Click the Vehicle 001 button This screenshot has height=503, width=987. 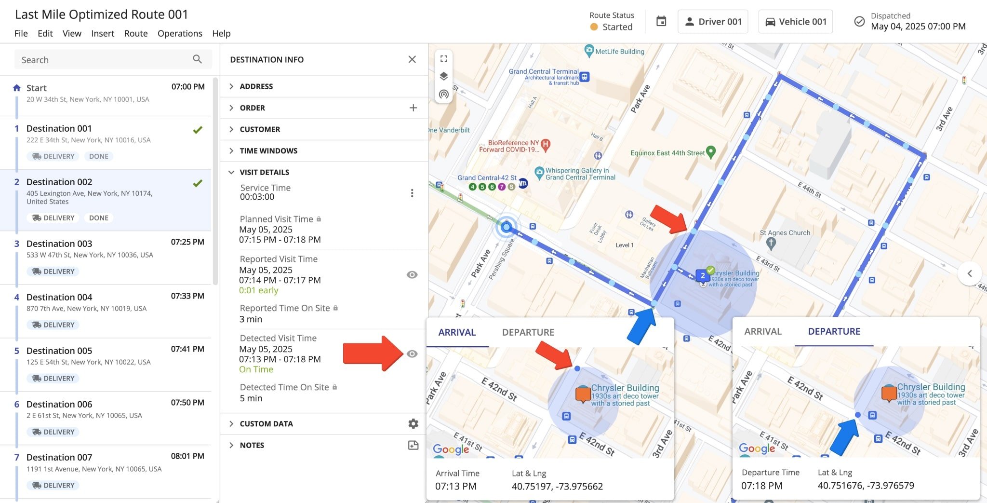coord(795,22)
